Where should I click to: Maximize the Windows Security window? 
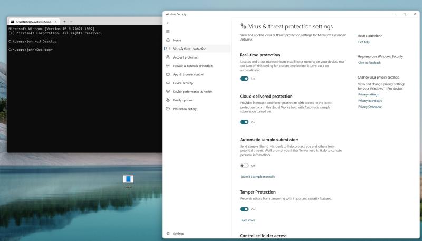click(x=405, y=14)
